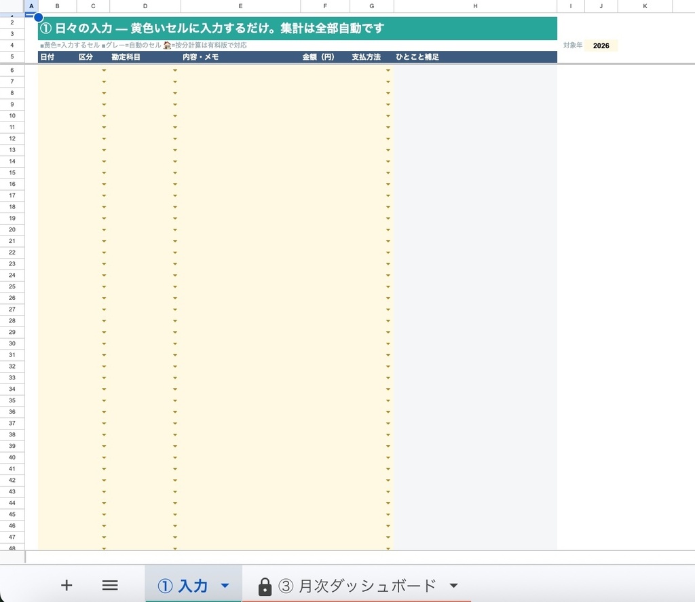Select the 内容・メモ input cell in row 11
Screen dimensions: 695x602
(241, 127)
